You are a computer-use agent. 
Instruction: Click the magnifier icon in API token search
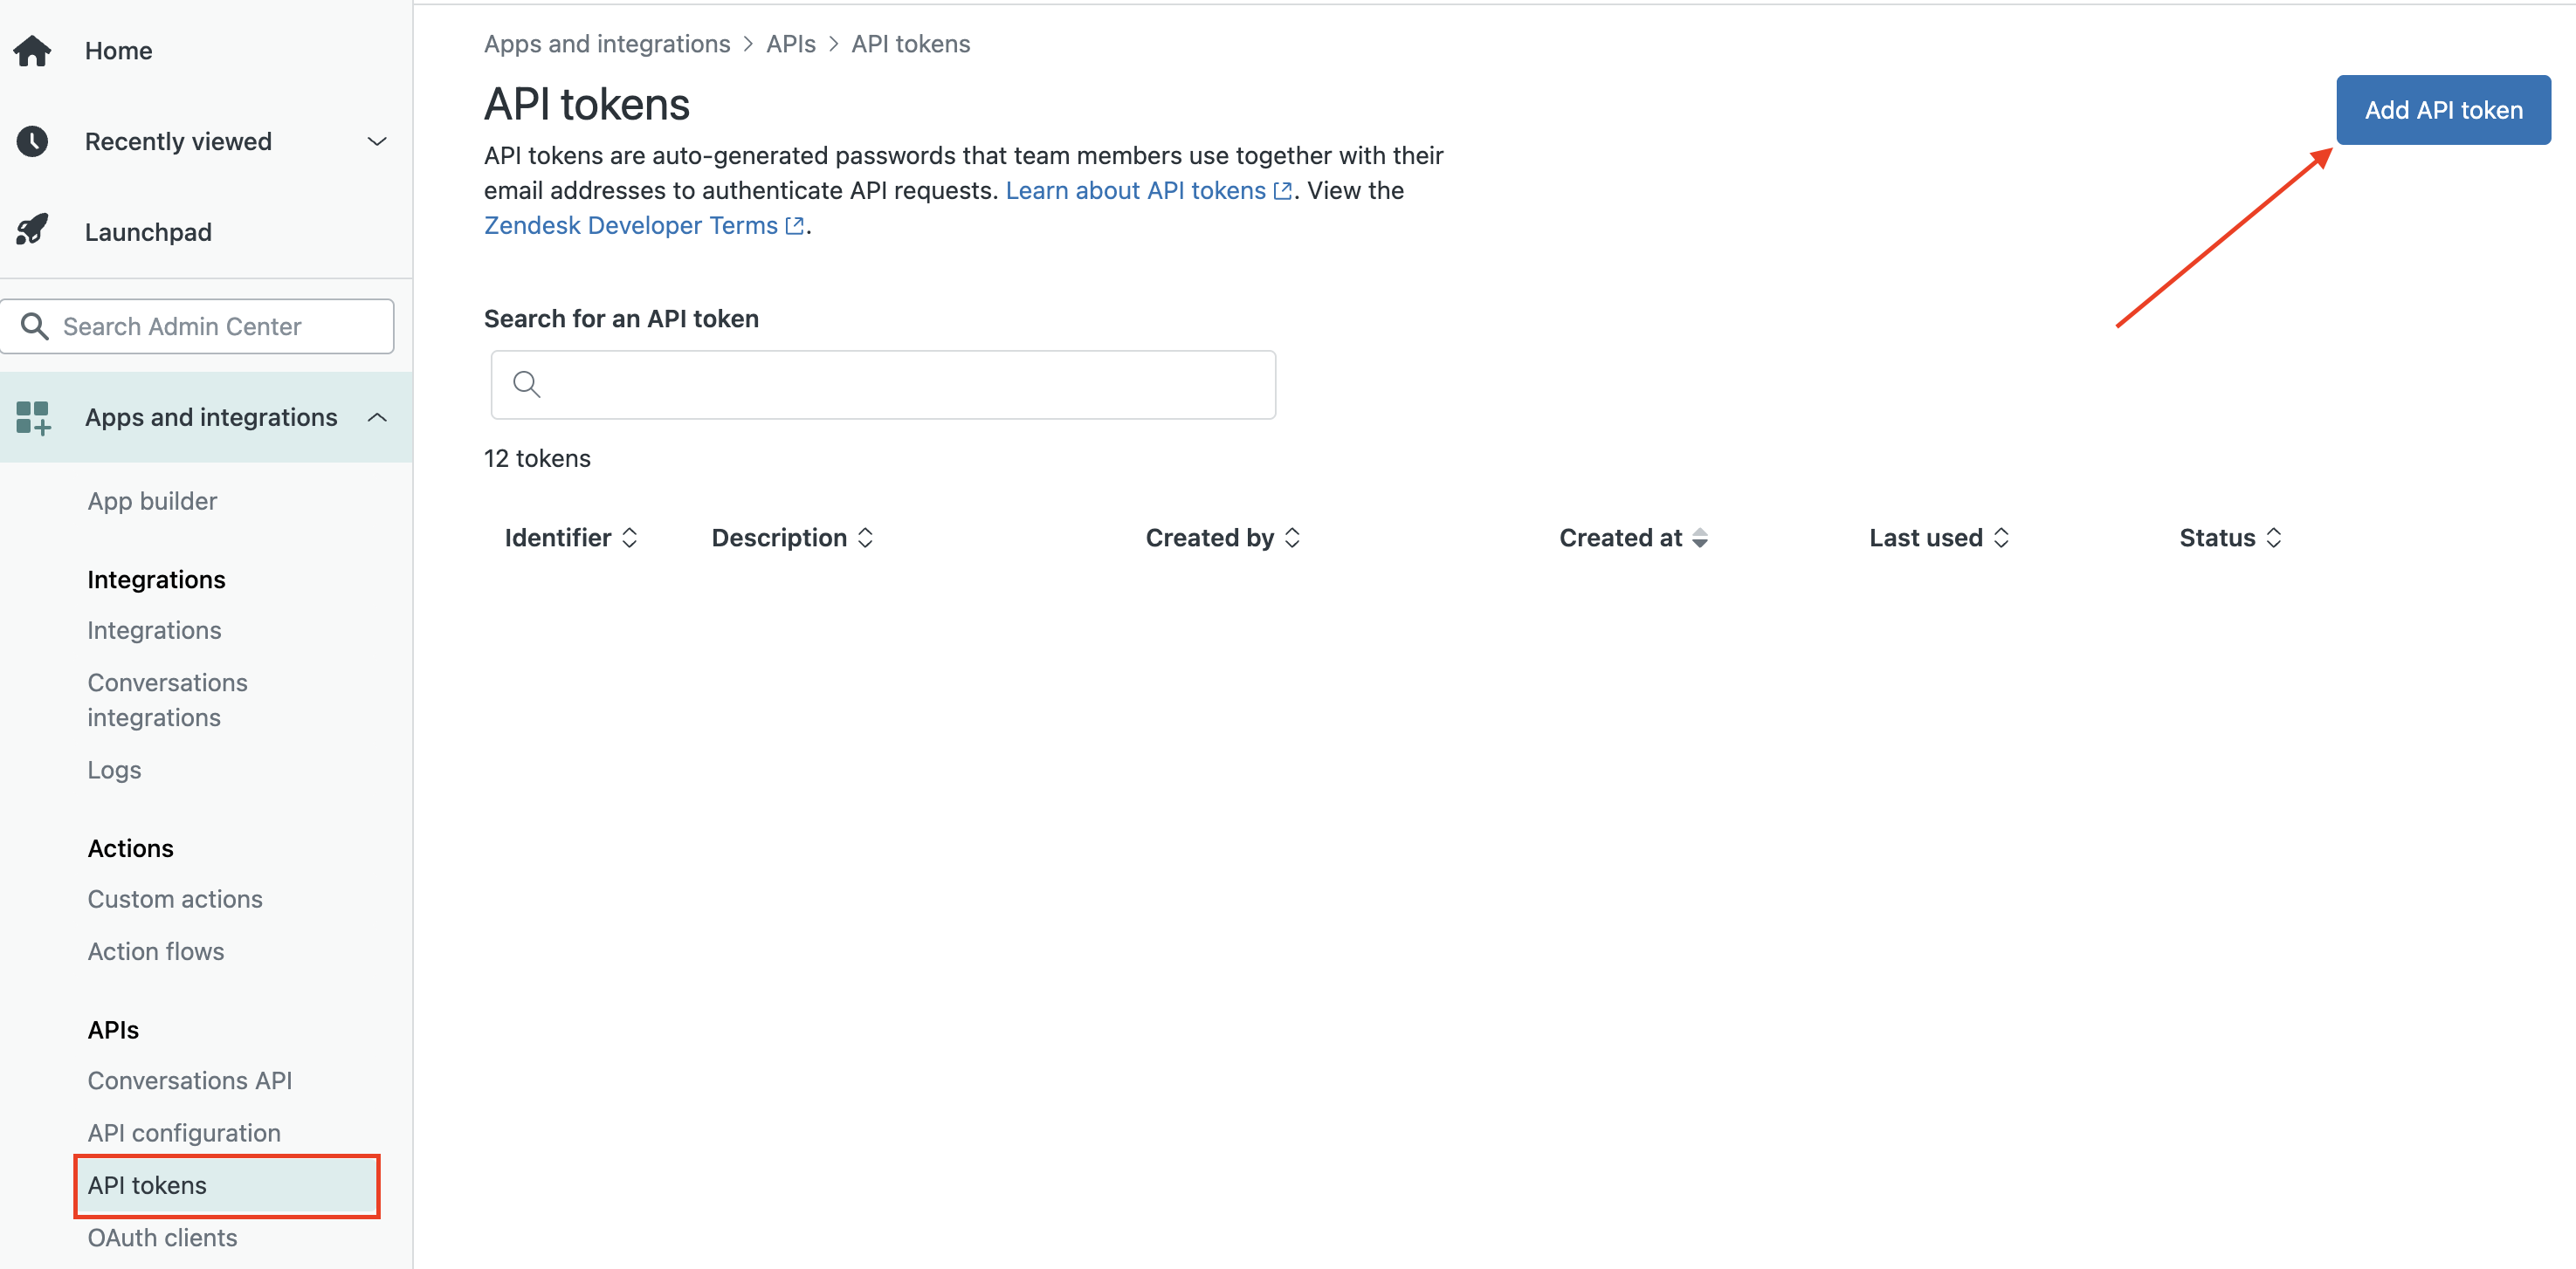click(x=526, y=384)
